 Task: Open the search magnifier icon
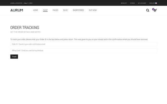[x=147, y=10]
